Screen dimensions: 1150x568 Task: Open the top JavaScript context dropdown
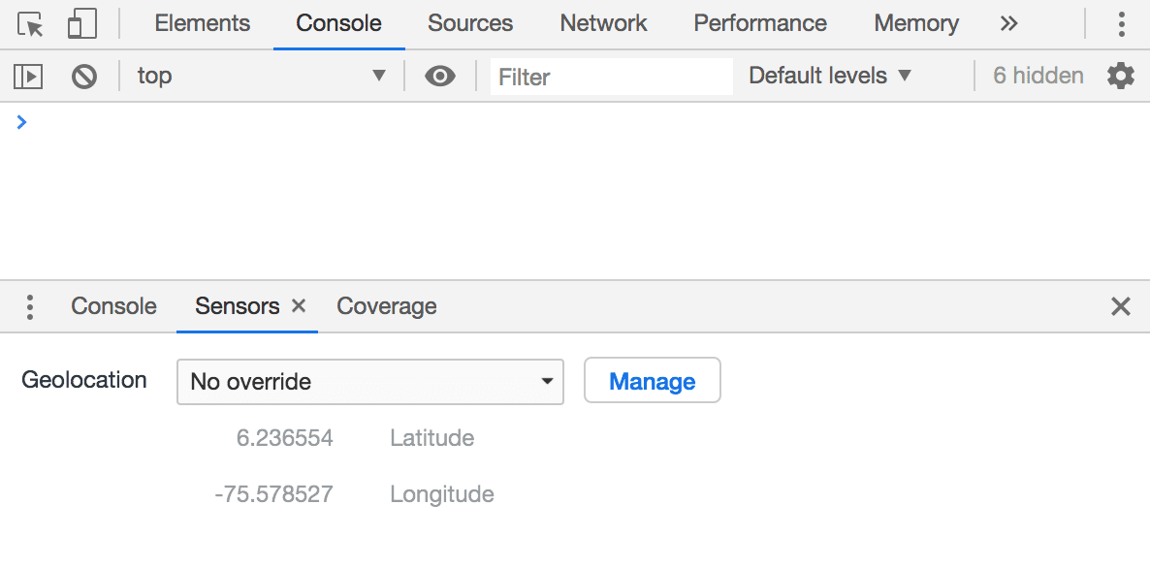coord(261,76)
